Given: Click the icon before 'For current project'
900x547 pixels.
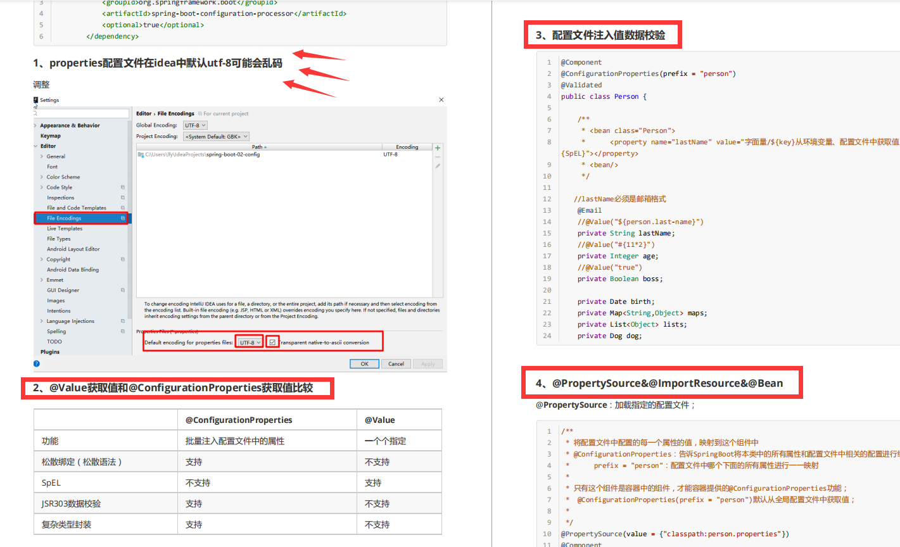Looking at the screenshot, I should pos(200,114).
